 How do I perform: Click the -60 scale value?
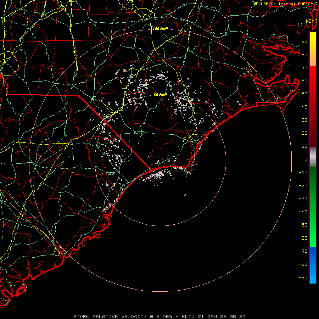pyautogui.click(x=303, y=238)
